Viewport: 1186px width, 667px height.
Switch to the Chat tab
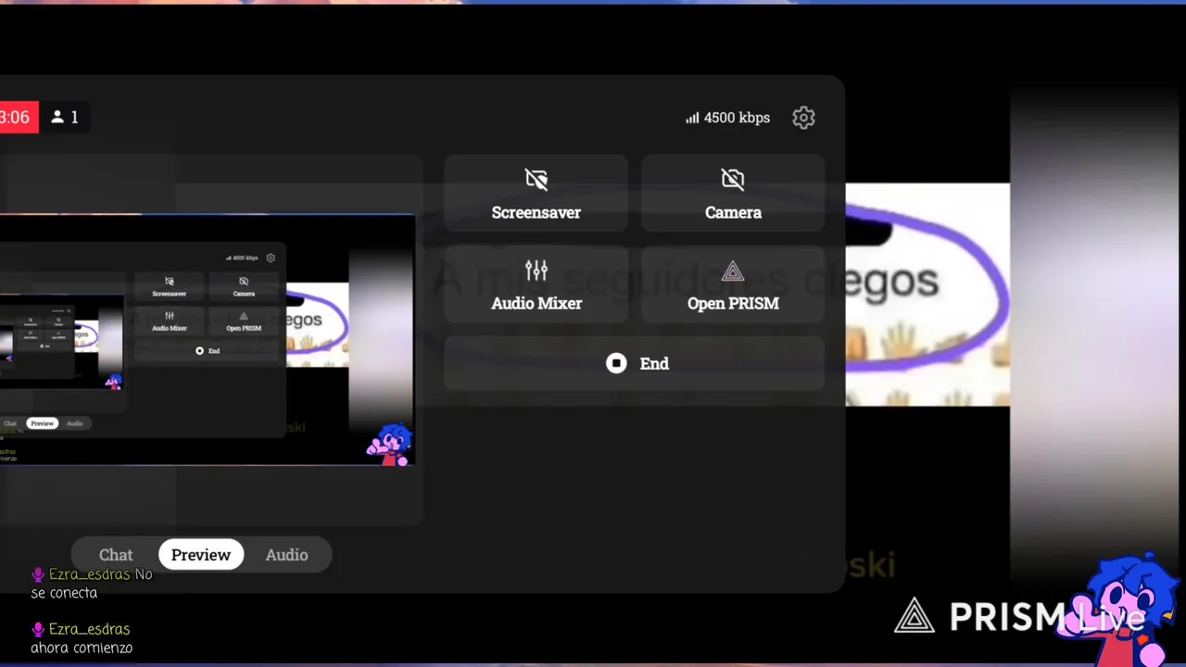point(116,555)
